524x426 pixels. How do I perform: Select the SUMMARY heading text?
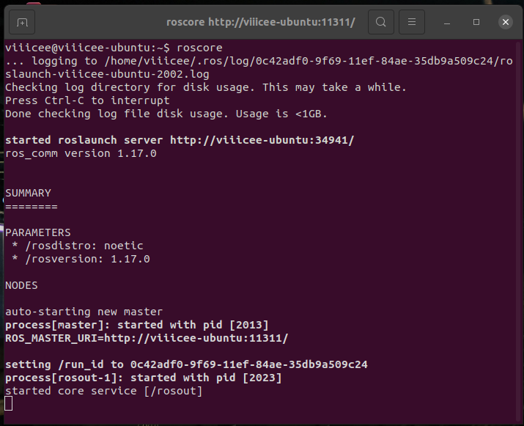[x=28, y=193]
